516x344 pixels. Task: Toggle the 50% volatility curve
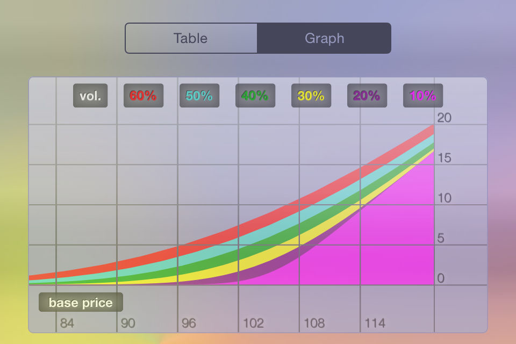(199, 96)
